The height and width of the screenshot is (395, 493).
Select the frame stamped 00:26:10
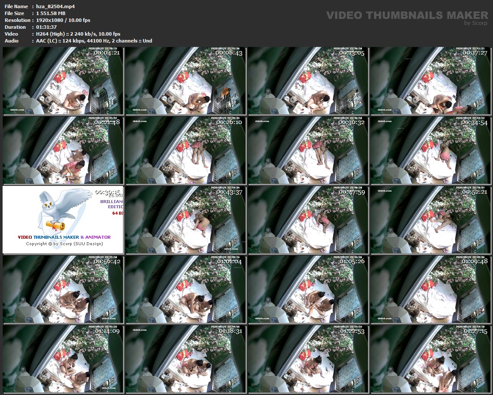pos(185,150)
